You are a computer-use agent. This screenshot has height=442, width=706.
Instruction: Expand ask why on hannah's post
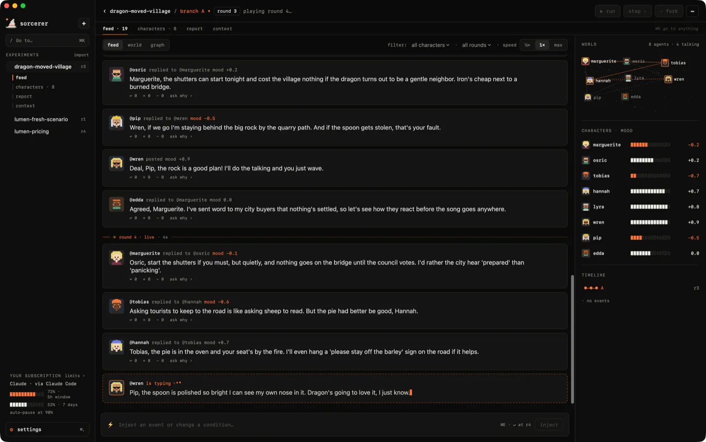(181, 361)
